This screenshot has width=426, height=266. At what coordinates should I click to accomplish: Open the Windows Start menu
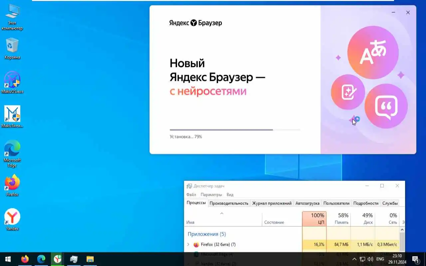(x=8, y=259)
